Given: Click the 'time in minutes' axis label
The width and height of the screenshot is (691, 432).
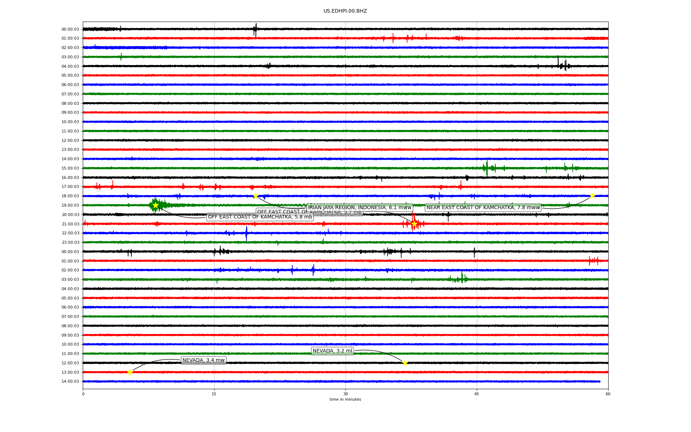Looking at the screenshot, I should [345, 399].
